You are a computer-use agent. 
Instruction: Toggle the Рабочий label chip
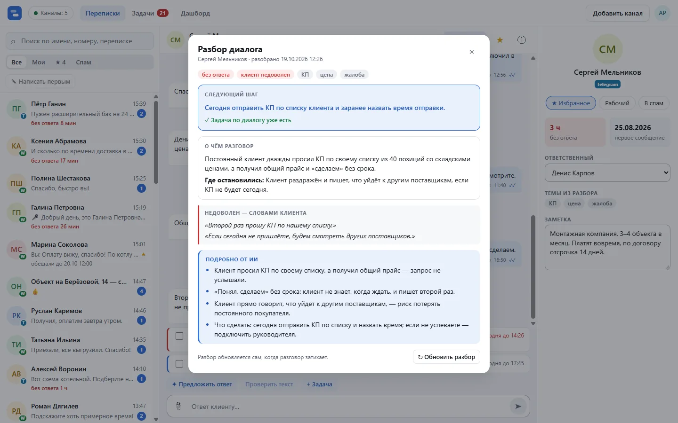617,103
